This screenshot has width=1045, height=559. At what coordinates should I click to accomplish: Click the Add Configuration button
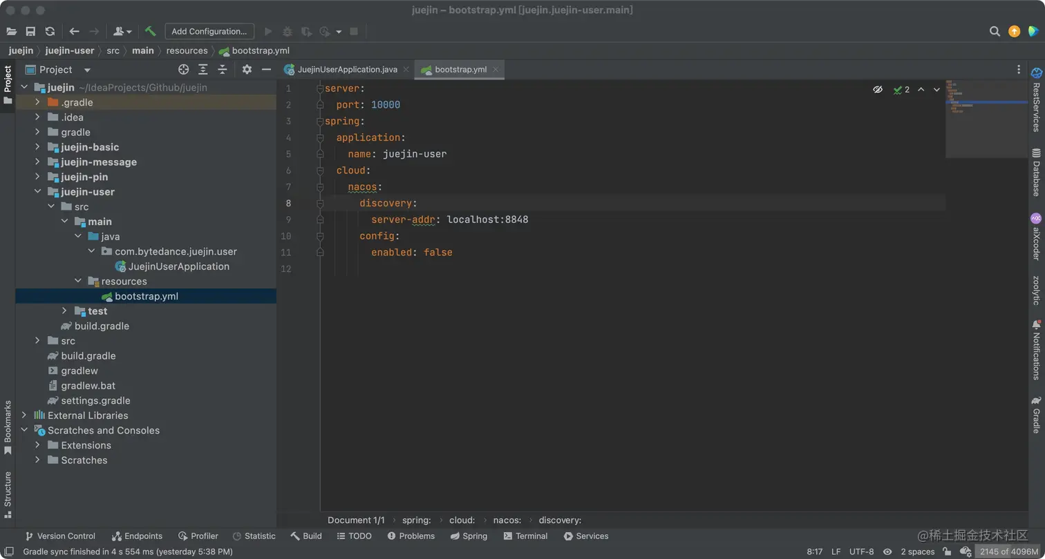click(x=209, y=31)
